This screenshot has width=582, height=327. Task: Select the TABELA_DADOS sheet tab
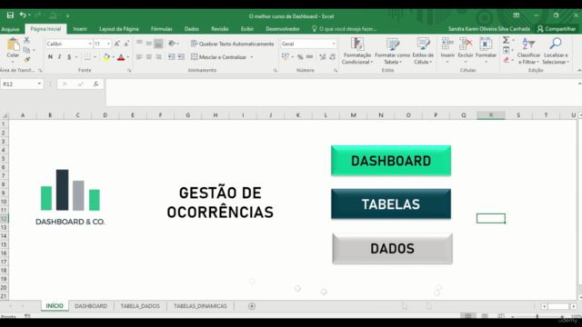140,306
